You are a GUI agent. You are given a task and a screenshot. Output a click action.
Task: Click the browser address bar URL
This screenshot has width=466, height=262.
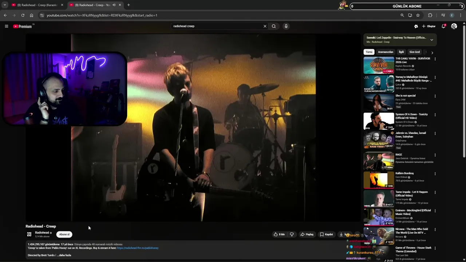(x=102, y=15)
